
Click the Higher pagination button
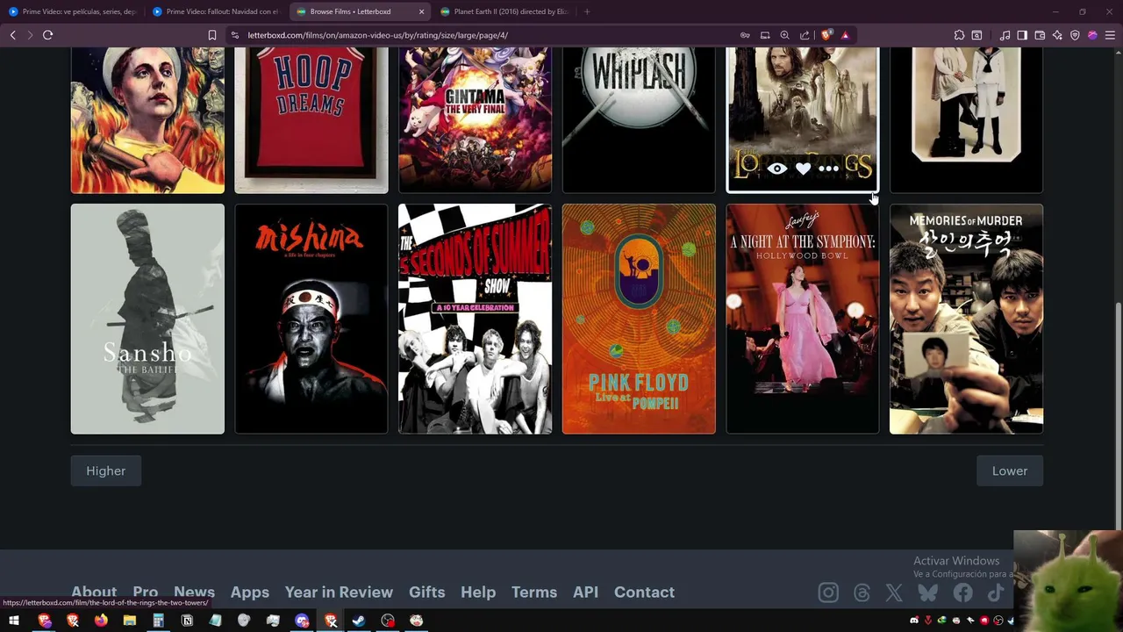tap(105, 471)
